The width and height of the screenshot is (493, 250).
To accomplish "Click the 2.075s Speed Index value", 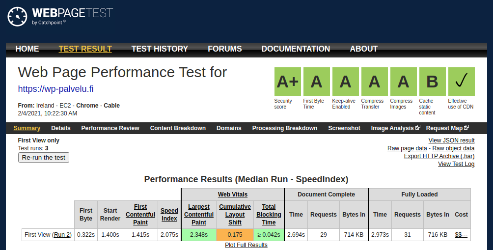I will click(x=169, y=235).
